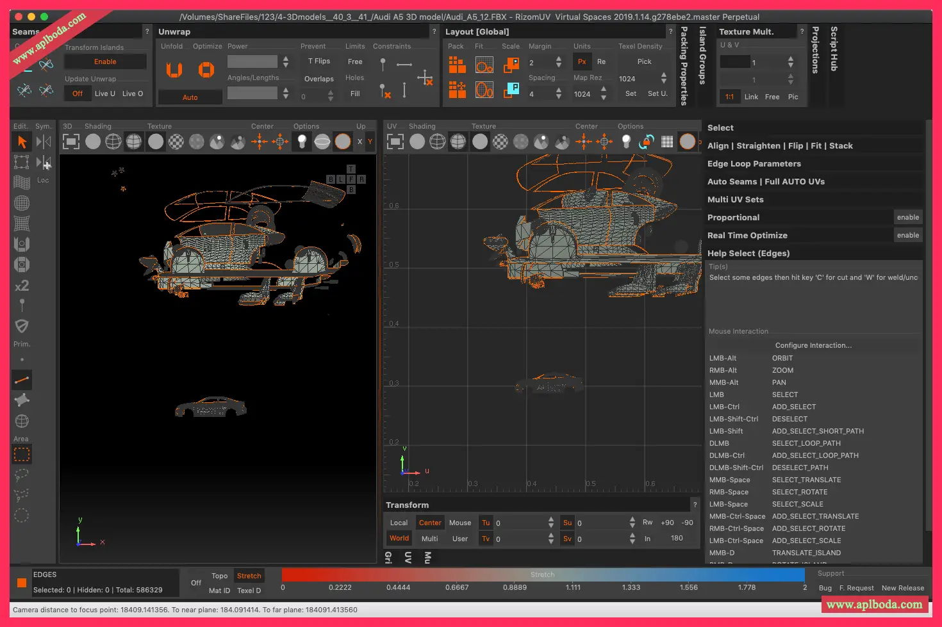Screen dimensions: 942x627
Task: Expand the Multi UV Sets section
Action: 736,200
